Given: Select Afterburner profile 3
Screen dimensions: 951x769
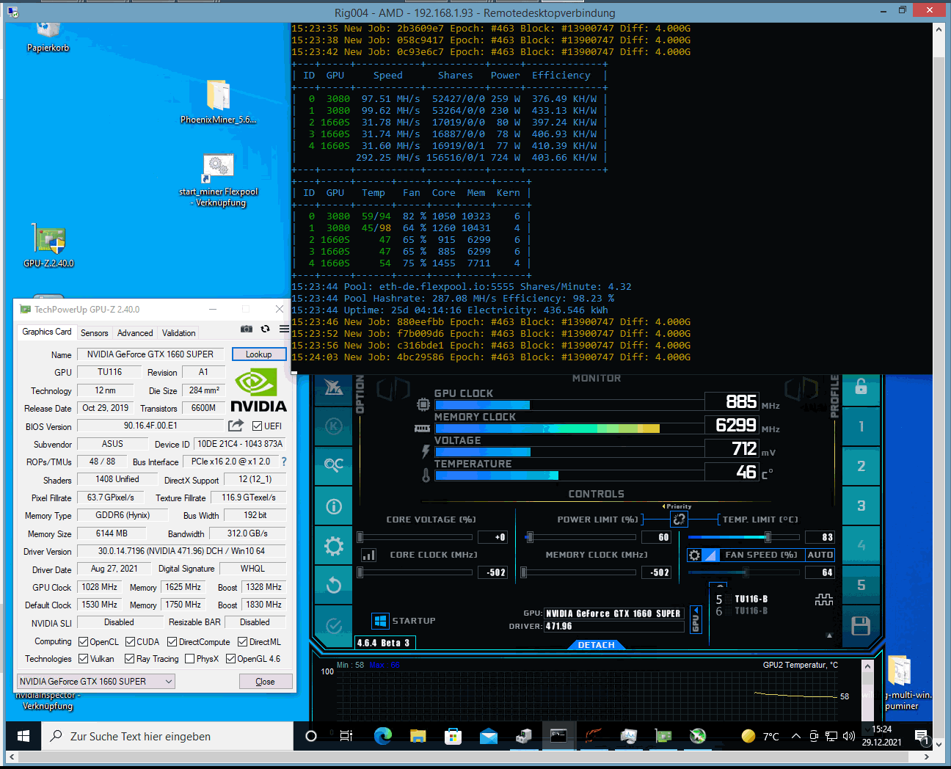Looking at the screenshot, I should (x=861, y=506).
